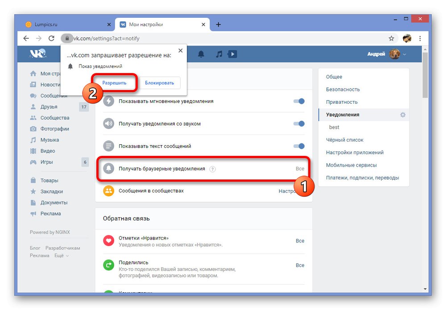Screen dimensions: 446x310
Task: Open the notifications bell in VK header
Action: 201,54
